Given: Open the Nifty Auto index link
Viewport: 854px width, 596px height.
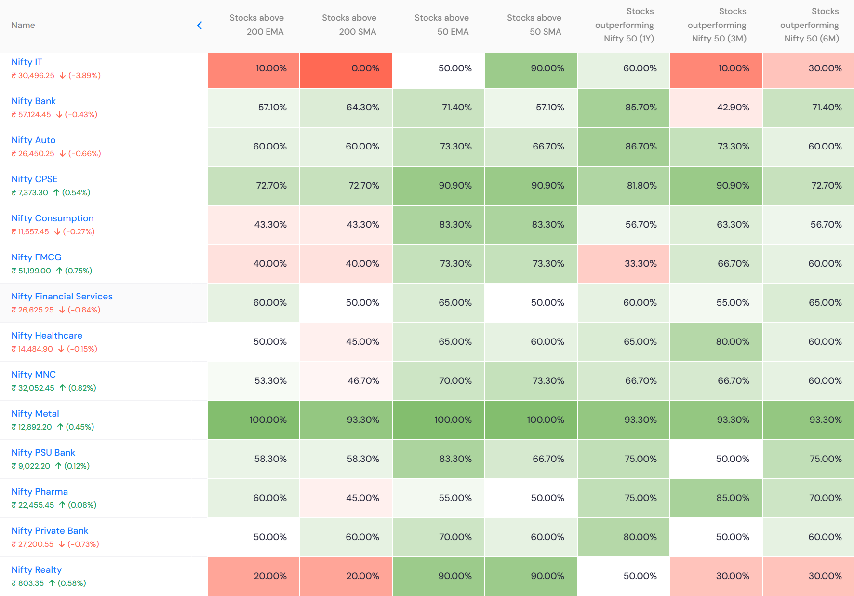Looking at the screenshot, I should pos(34,140).
